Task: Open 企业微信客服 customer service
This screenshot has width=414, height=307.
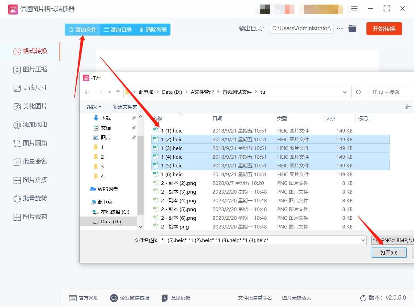Action: 129,298
